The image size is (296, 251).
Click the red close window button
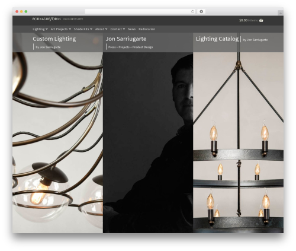(17, 11)
